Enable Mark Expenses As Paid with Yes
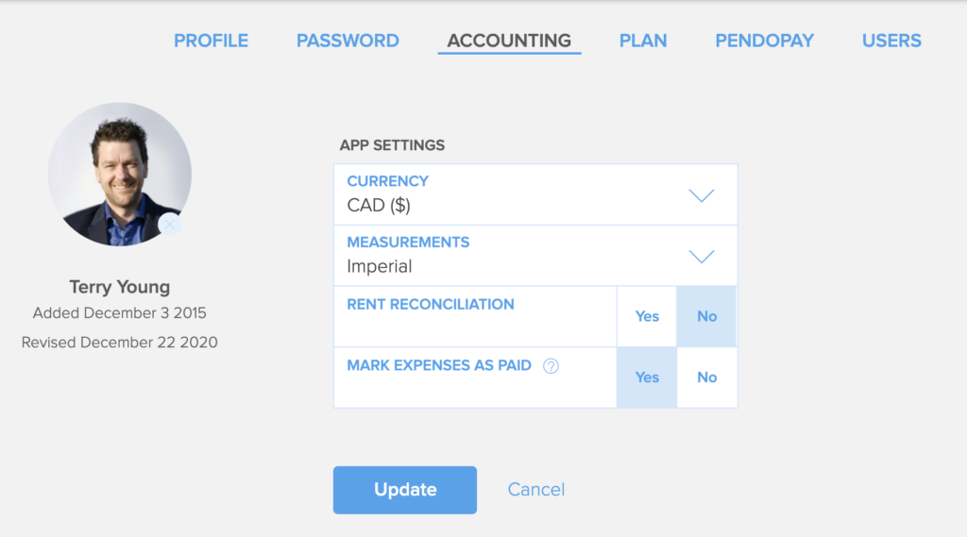Screen dimensions: 967x537 647,378
